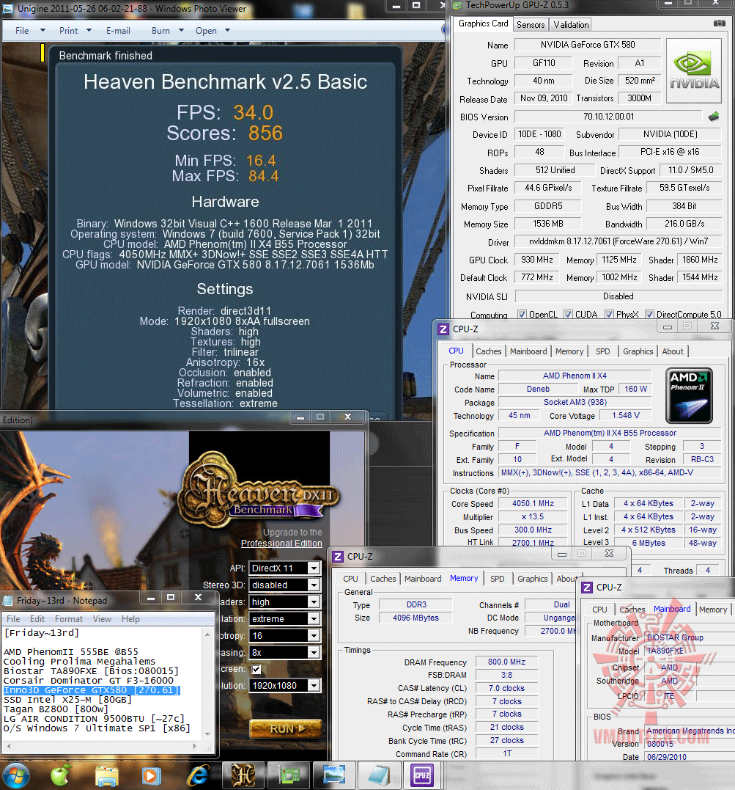Open Notepad File menu
The width and height of the screenshot is (735, 790).
pyautogui.click(x=14, y=618)
